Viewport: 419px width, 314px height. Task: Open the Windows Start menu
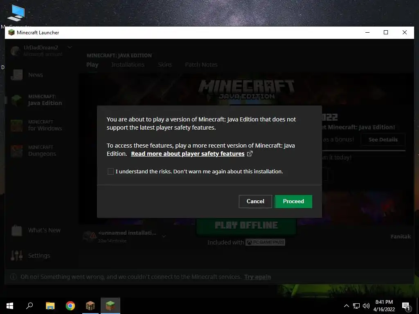(10, 306)
